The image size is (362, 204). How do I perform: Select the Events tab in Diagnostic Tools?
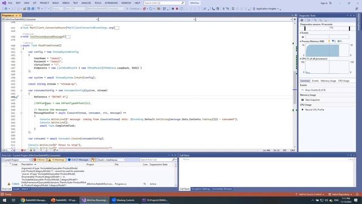coord(315,81)
